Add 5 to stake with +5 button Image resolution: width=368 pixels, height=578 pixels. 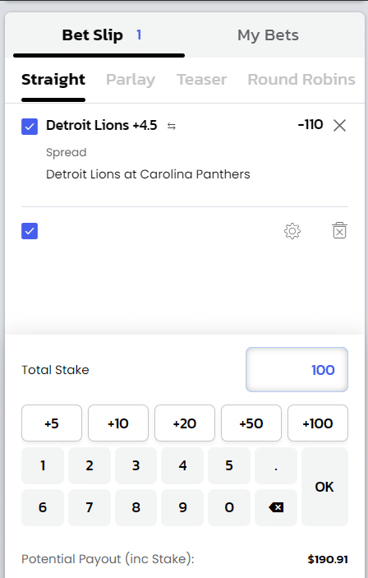[x=52, y=423]
